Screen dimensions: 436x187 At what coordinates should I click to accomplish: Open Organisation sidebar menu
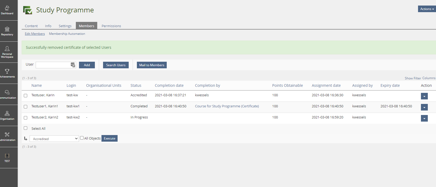(x=7, y=115)
